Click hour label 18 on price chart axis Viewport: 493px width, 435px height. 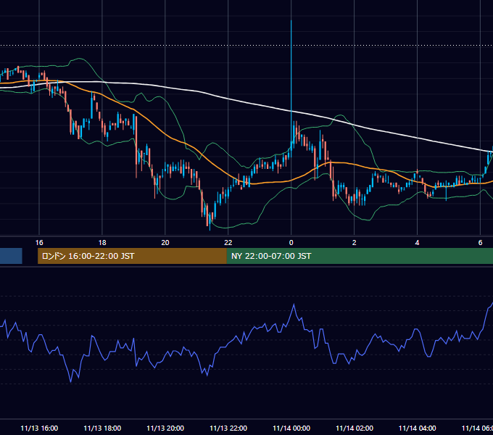(x=102, y=243)
